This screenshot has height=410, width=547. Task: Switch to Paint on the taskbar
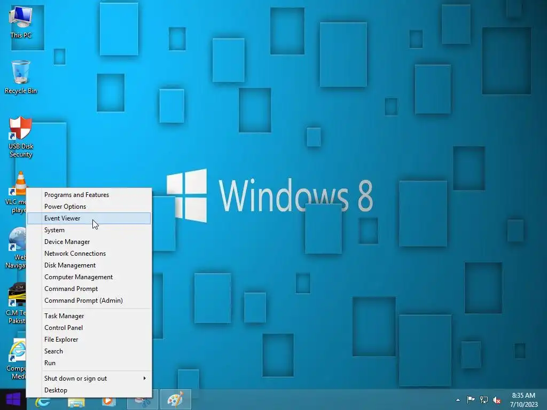click(175, 399)
